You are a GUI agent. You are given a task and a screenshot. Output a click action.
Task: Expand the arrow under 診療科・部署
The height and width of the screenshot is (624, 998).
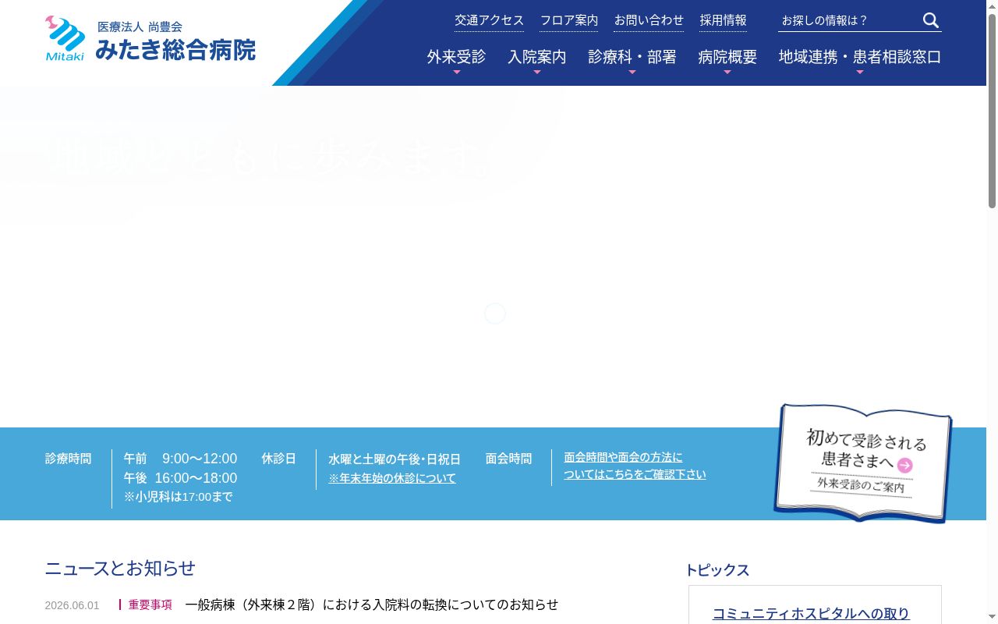coord(632,72)
